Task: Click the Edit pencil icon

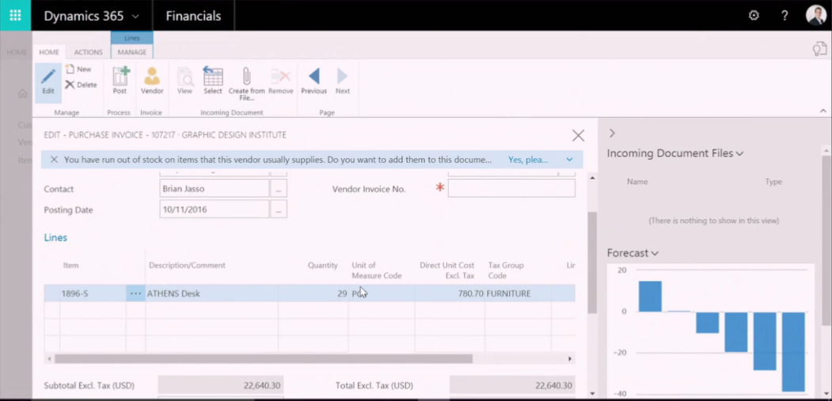Action: tap(48, 81)
